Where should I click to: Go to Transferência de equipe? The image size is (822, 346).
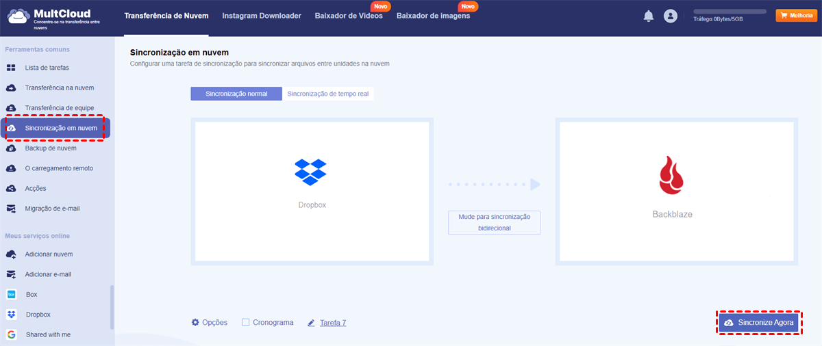click(x=60, y=108)
